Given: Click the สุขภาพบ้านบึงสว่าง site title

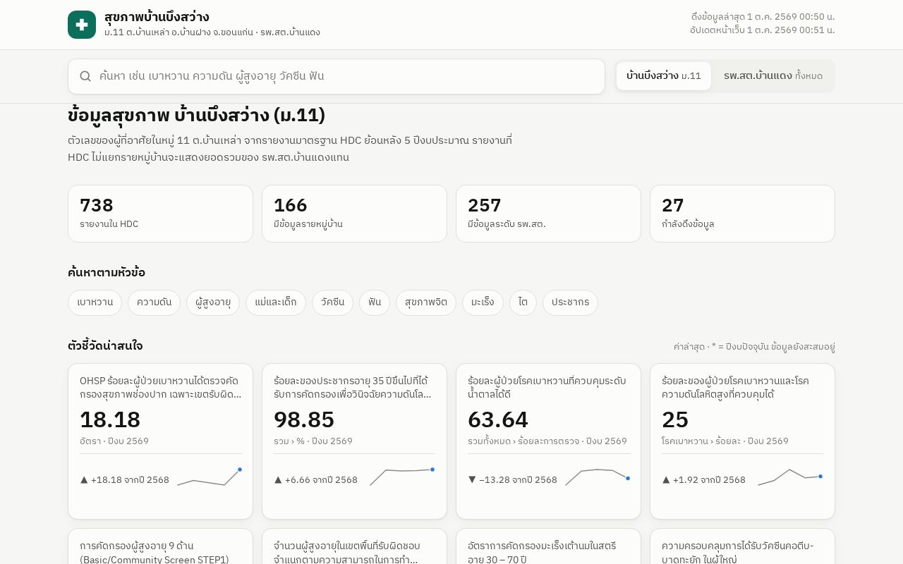Looking at the screenshot, I should (x=157, y=17).
